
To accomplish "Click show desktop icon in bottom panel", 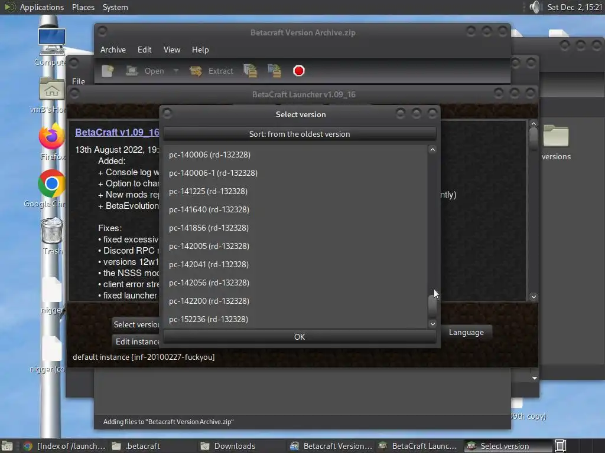I will (7, 446).
